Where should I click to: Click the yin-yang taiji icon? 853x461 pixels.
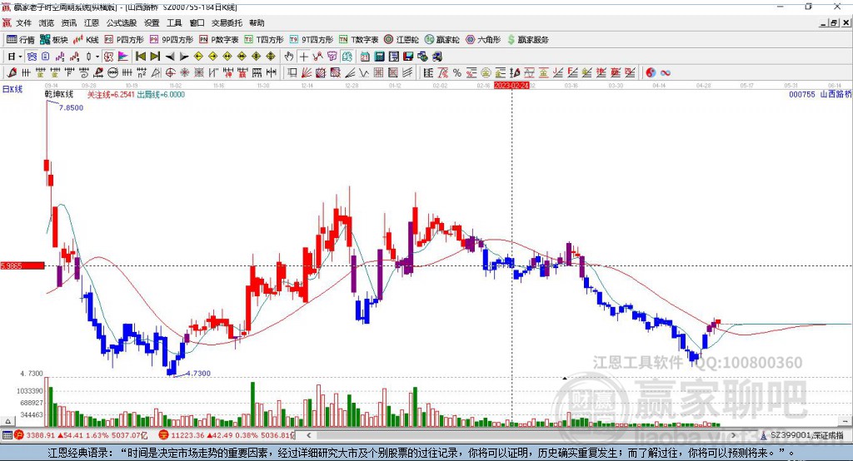(651, 73)
